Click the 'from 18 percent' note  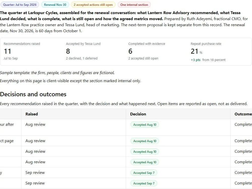click(214, 60)
